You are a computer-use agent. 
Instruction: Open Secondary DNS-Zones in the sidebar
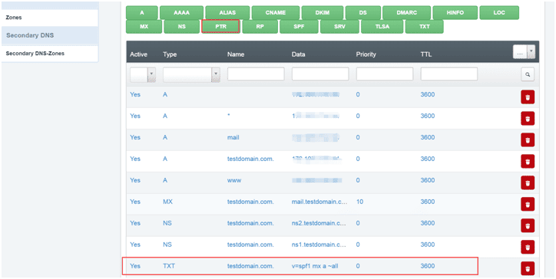click(50, 54)
